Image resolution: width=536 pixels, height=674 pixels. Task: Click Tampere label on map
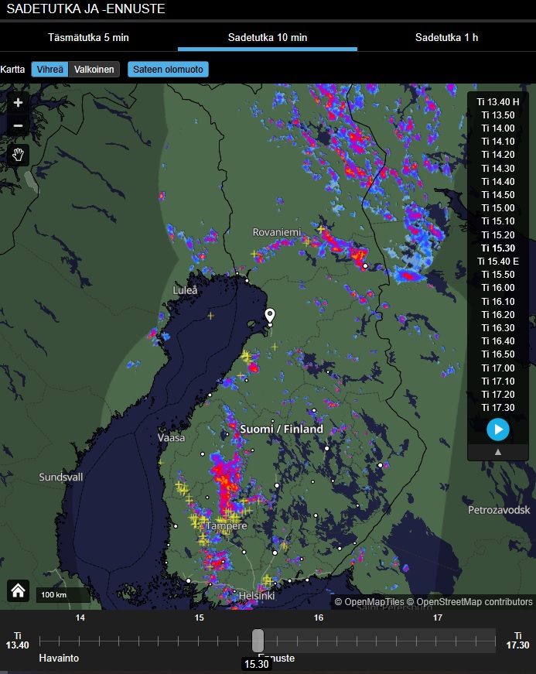click(x=227, y=526)
